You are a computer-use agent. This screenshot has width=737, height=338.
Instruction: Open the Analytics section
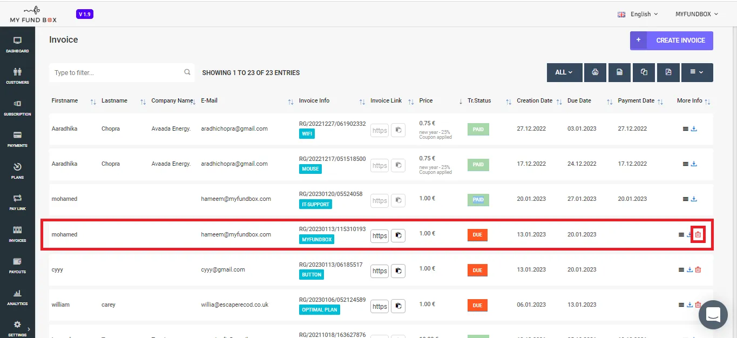point(17,298)
